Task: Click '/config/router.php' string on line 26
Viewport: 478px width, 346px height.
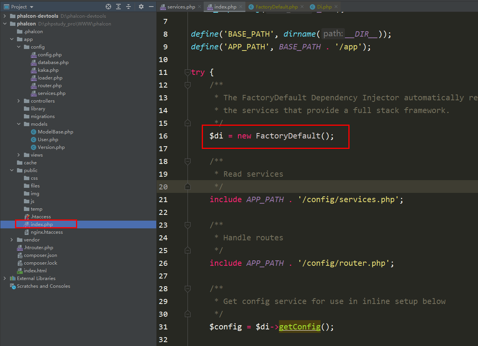Action: tap(344, 263)
